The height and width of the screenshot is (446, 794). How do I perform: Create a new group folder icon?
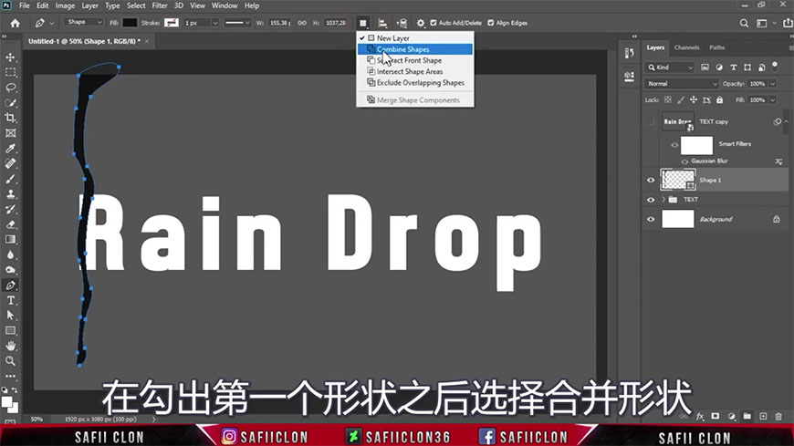747,417
